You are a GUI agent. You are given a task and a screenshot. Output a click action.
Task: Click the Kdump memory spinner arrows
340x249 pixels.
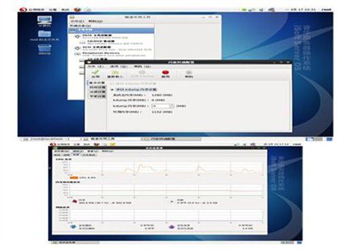coord(172,106)
